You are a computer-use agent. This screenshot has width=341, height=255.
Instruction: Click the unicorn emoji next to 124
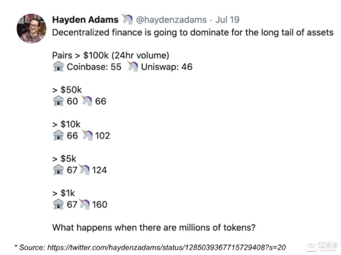coord(84,170)
